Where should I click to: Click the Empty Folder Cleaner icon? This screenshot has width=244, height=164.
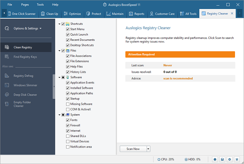point(7,104)
